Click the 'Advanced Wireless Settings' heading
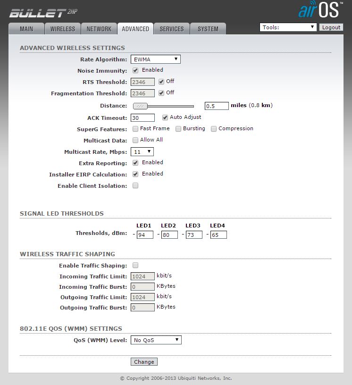 tap(72, 48)
